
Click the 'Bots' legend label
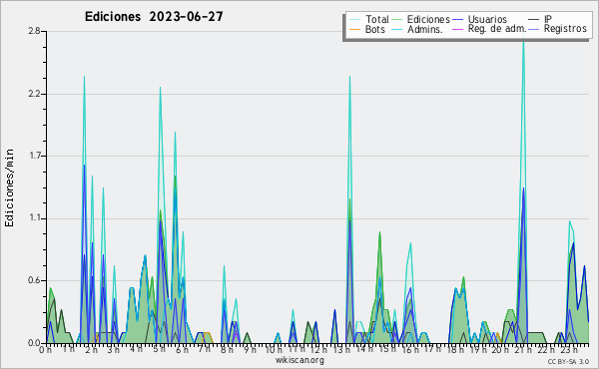(x=374, y=29)
